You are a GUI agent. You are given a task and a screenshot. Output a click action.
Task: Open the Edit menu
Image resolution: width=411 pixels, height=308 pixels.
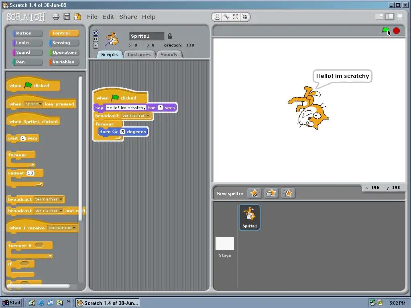(108, 17)
